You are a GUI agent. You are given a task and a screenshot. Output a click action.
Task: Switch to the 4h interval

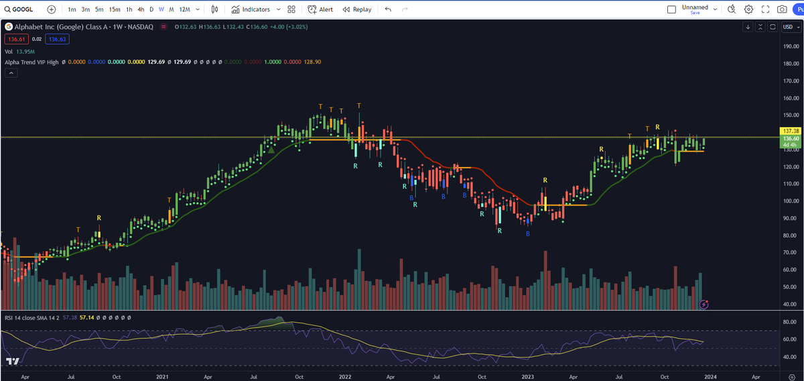(x=141, y=9)
